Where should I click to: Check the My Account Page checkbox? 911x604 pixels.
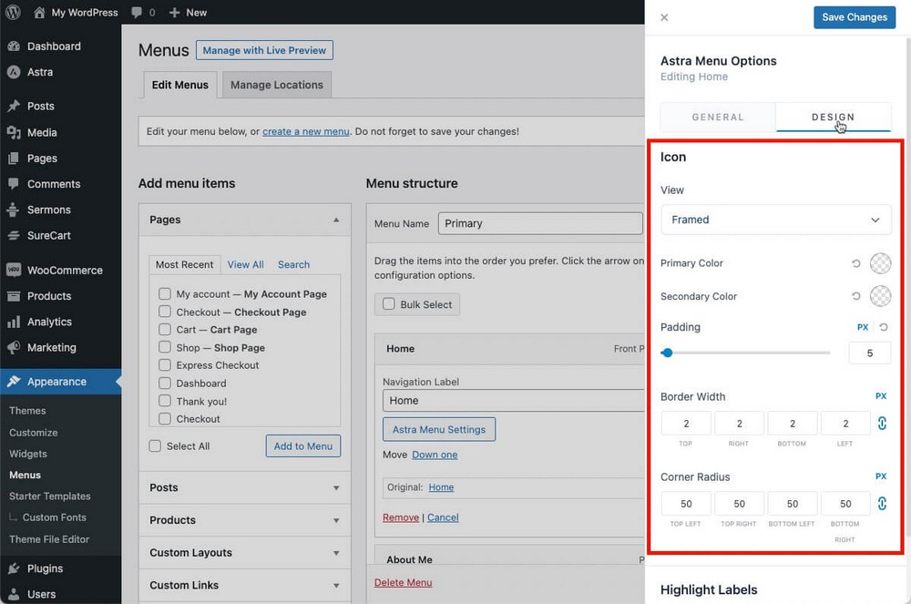(164, 294)
